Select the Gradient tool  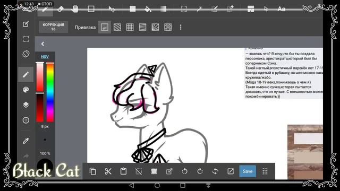(x=163, y=9)
